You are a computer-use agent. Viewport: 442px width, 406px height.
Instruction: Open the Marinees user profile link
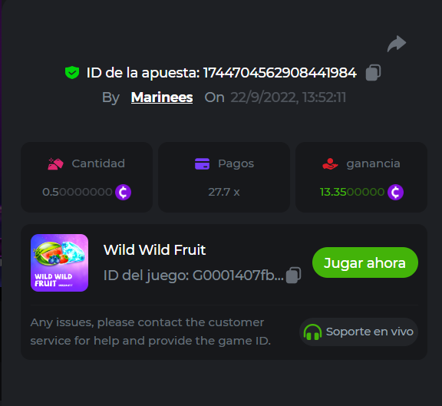162,97
